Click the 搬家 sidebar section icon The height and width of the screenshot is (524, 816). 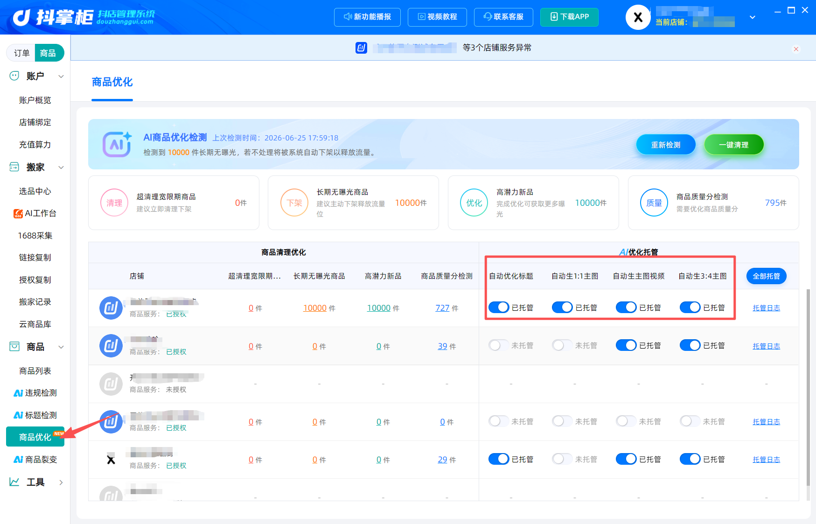click(14, 167)
